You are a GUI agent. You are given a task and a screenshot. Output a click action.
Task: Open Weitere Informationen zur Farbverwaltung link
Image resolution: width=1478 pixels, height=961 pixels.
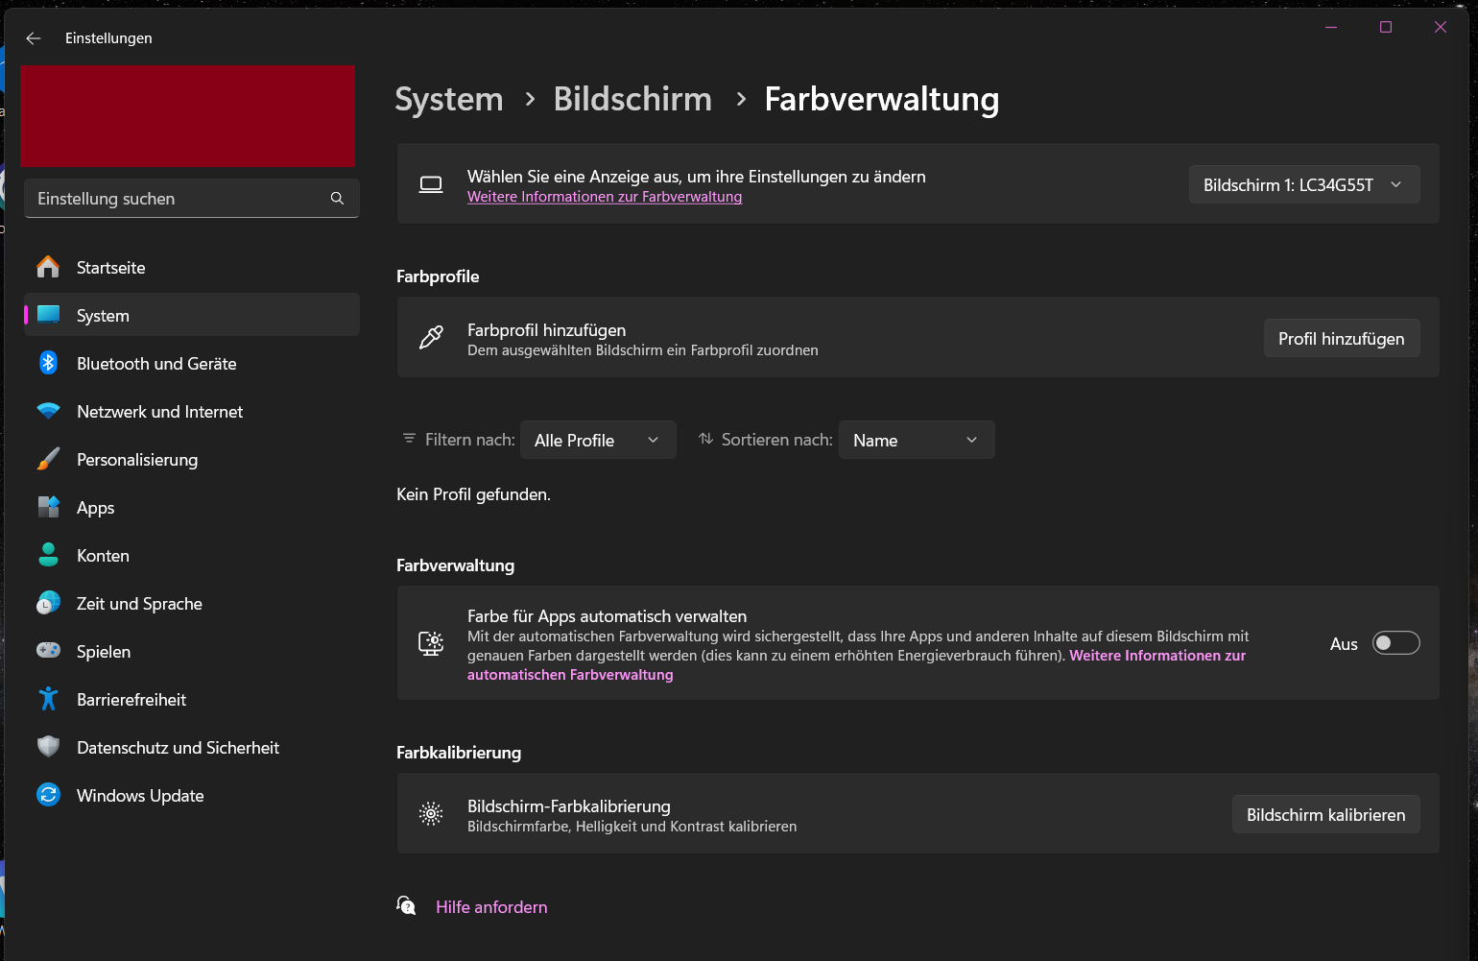(604, 197)
